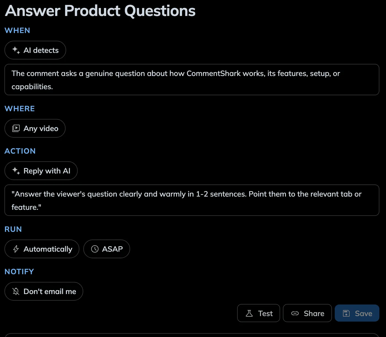The image size is (386, 337).
Task: Click the muted bell icon
Action: pyautogui.click(x=16, y=291)
